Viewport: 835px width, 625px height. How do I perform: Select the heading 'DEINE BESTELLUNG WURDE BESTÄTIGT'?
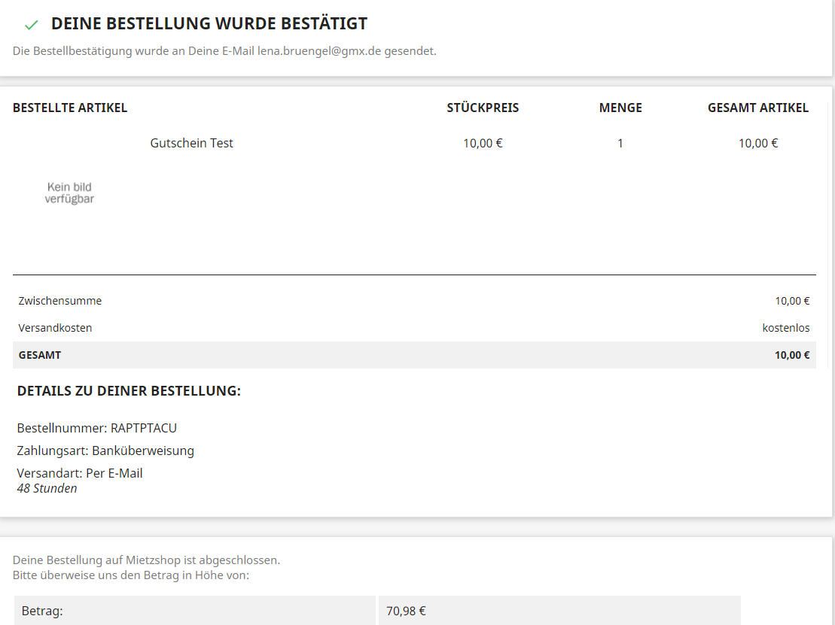tap(209, 23)
